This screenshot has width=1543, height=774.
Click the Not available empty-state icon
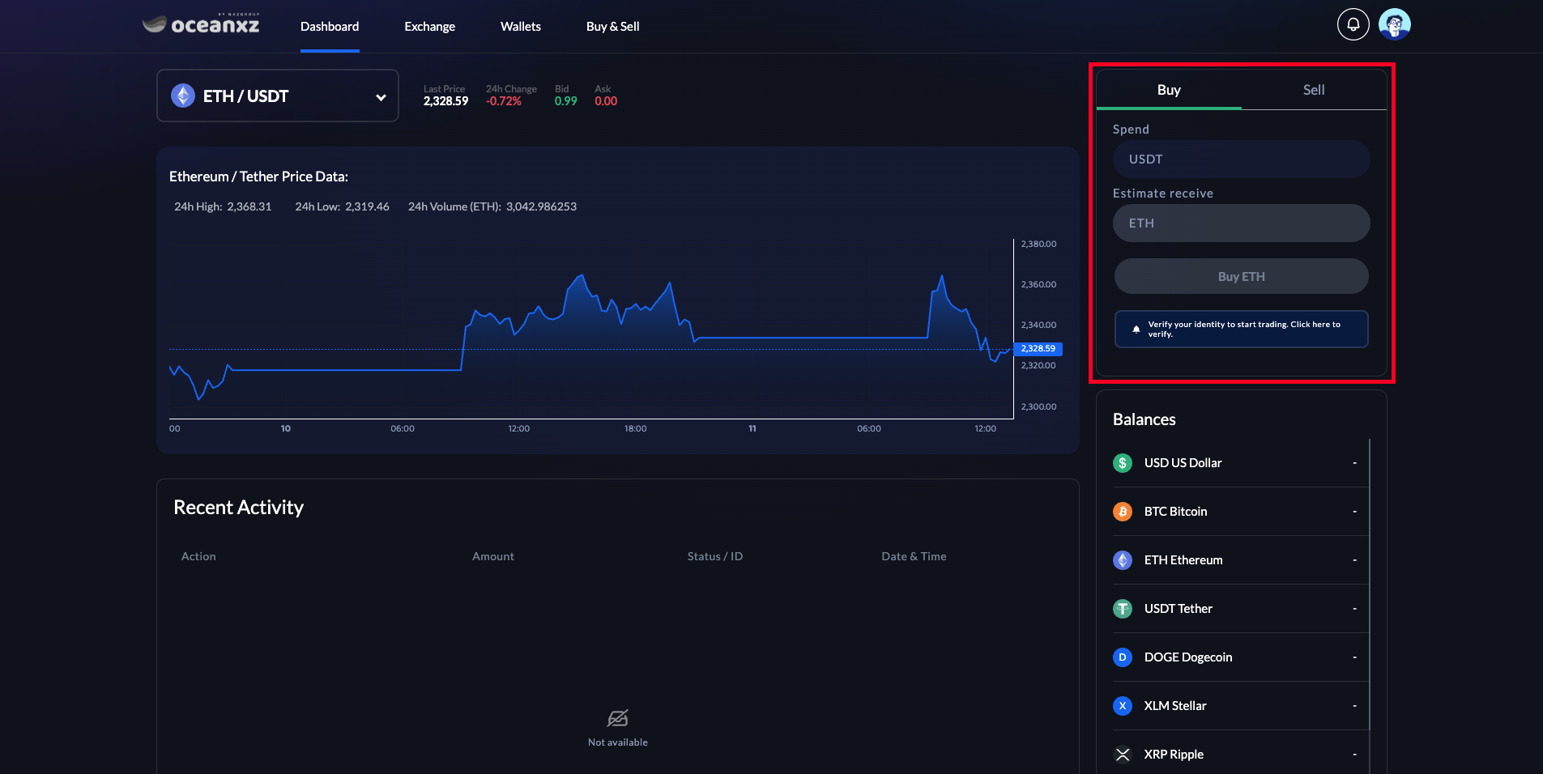[x=618, y=718]
